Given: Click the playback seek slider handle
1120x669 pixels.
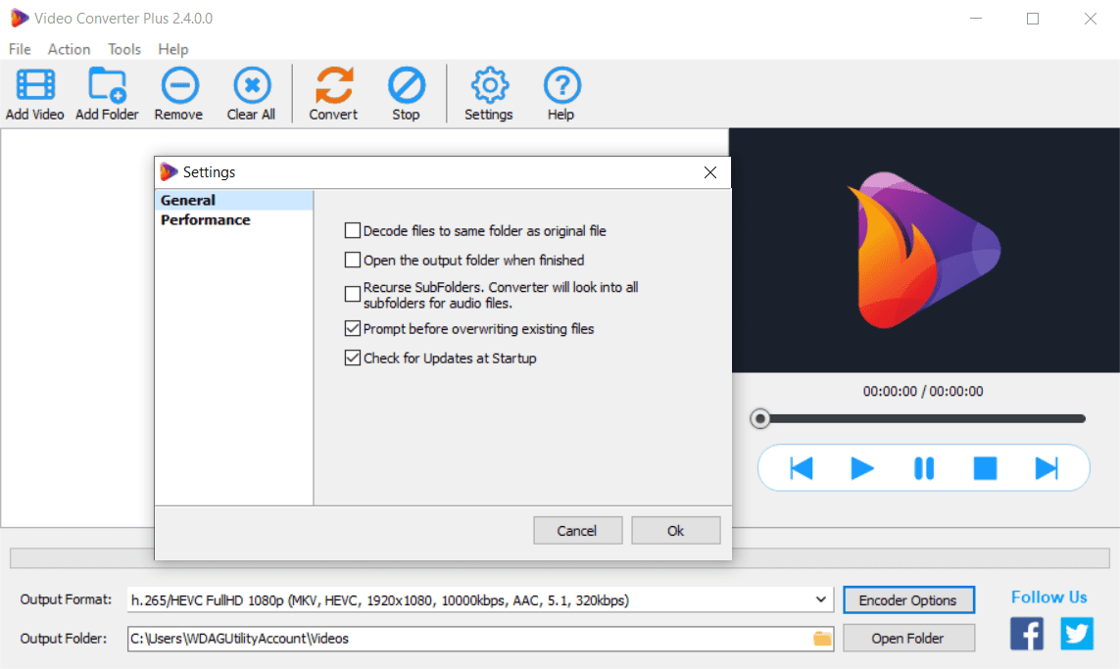Looking at the screenshot, I should tap(760, 418).
